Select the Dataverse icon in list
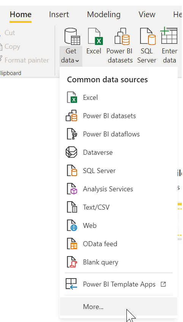This screenshot has width=183, height=322. pyautogui.click(x=71, y=152)
